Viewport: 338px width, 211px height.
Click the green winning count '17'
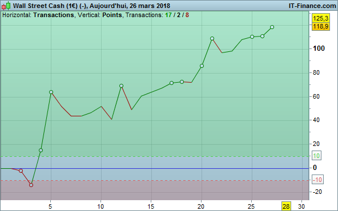(168, 15)
